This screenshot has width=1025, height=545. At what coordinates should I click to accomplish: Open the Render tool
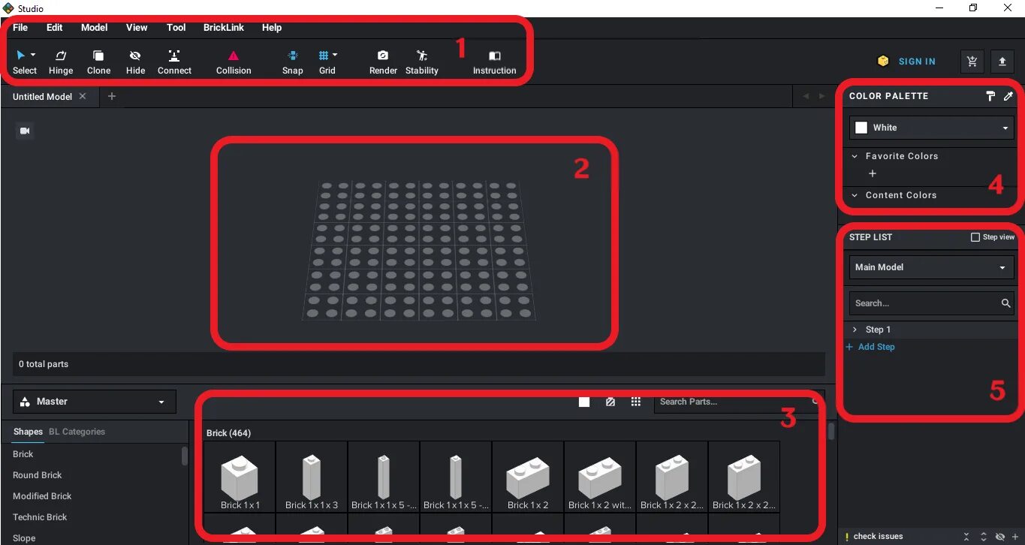tap(383, 62)
